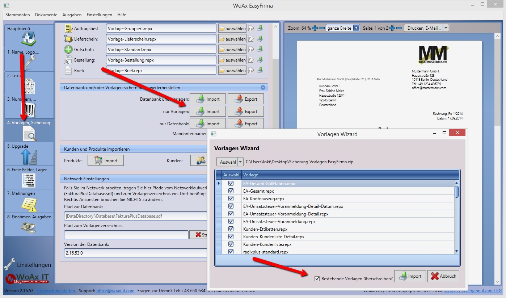Uncheck the EA-Gesamt.repx template checkbox
The height and width of the screenshot is (298, 506).
(231, 191)
